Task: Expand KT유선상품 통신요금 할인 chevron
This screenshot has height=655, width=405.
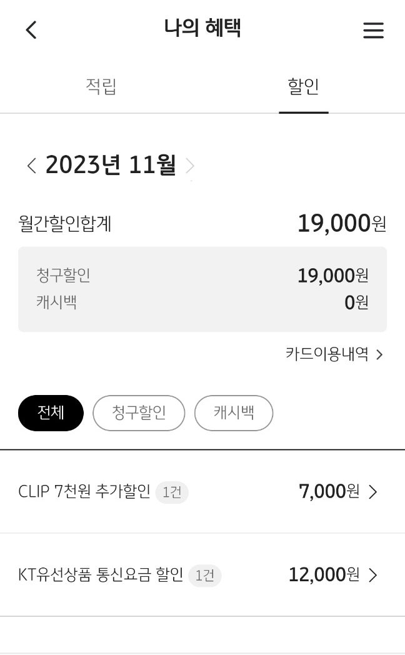Action: 373,575
